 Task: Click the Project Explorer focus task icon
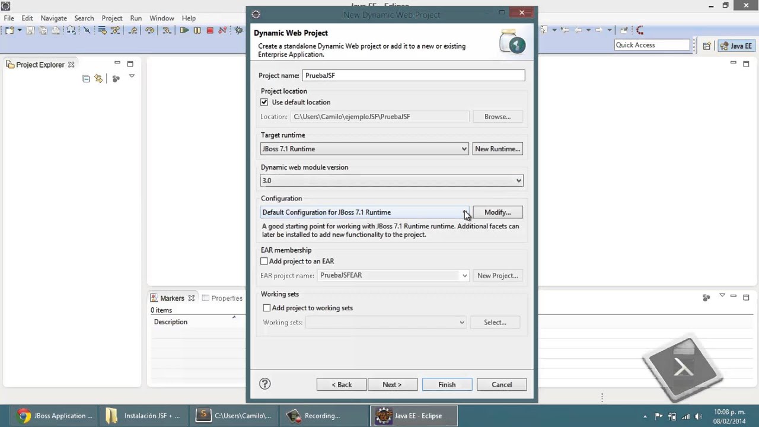116,78
